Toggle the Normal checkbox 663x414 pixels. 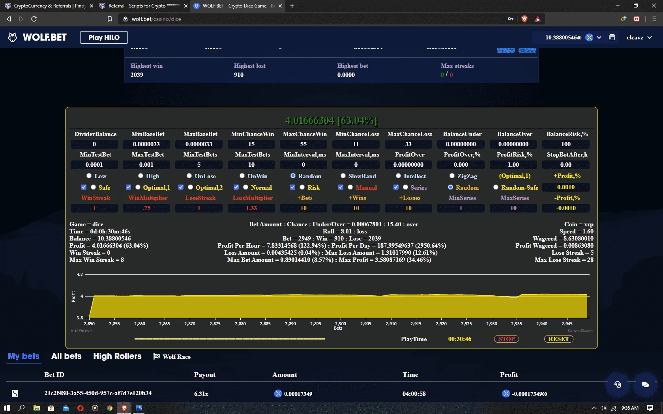click(236, 187)
